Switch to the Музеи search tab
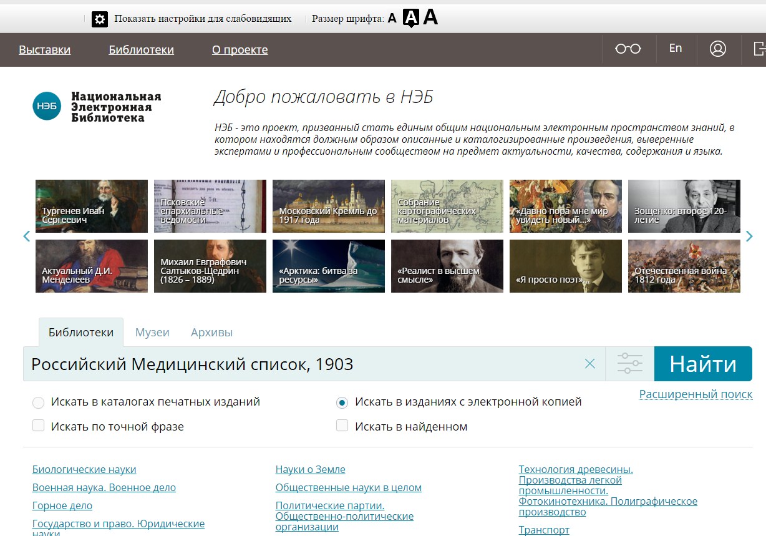The image size is (766, 536). click(152, 333)
